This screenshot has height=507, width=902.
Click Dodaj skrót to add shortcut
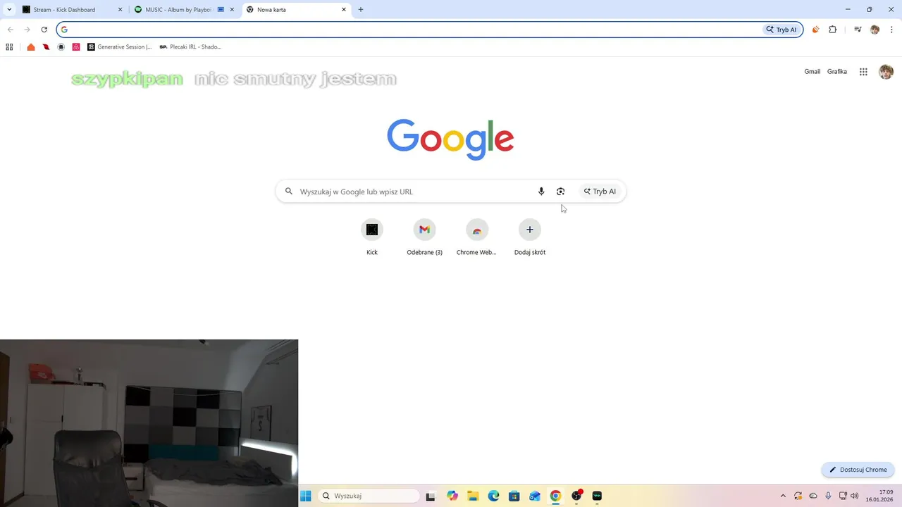(530, 237)
